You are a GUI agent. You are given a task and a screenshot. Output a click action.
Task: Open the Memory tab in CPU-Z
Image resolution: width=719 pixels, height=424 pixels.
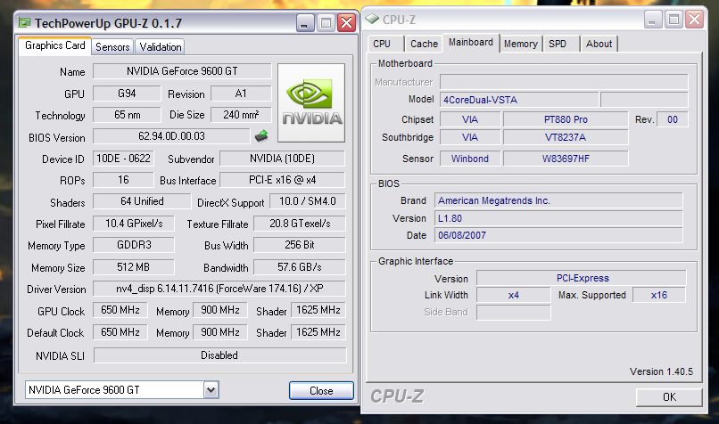click(x=521, y=44)
